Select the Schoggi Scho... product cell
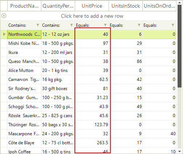The height and width of the screenshot is (154, 183). (x=24, y=107)
